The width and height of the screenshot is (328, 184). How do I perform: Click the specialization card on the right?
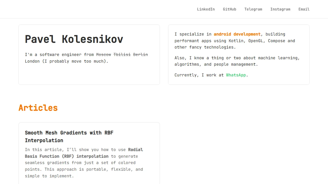point(239,55)
